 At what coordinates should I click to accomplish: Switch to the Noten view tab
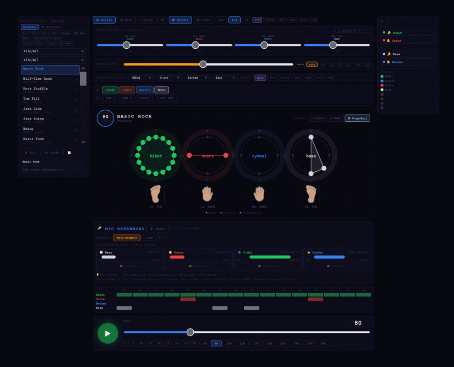click(x=146, y=20)
